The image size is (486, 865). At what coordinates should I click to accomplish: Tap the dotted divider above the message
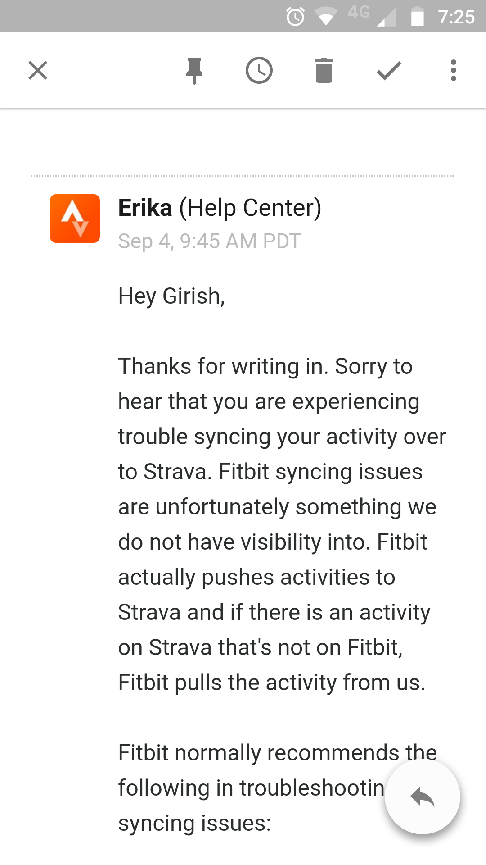242,176
